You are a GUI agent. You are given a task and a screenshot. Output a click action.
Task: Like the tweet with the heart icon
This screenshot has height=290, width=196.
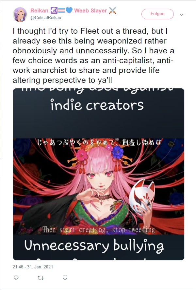tap(65, 278)
